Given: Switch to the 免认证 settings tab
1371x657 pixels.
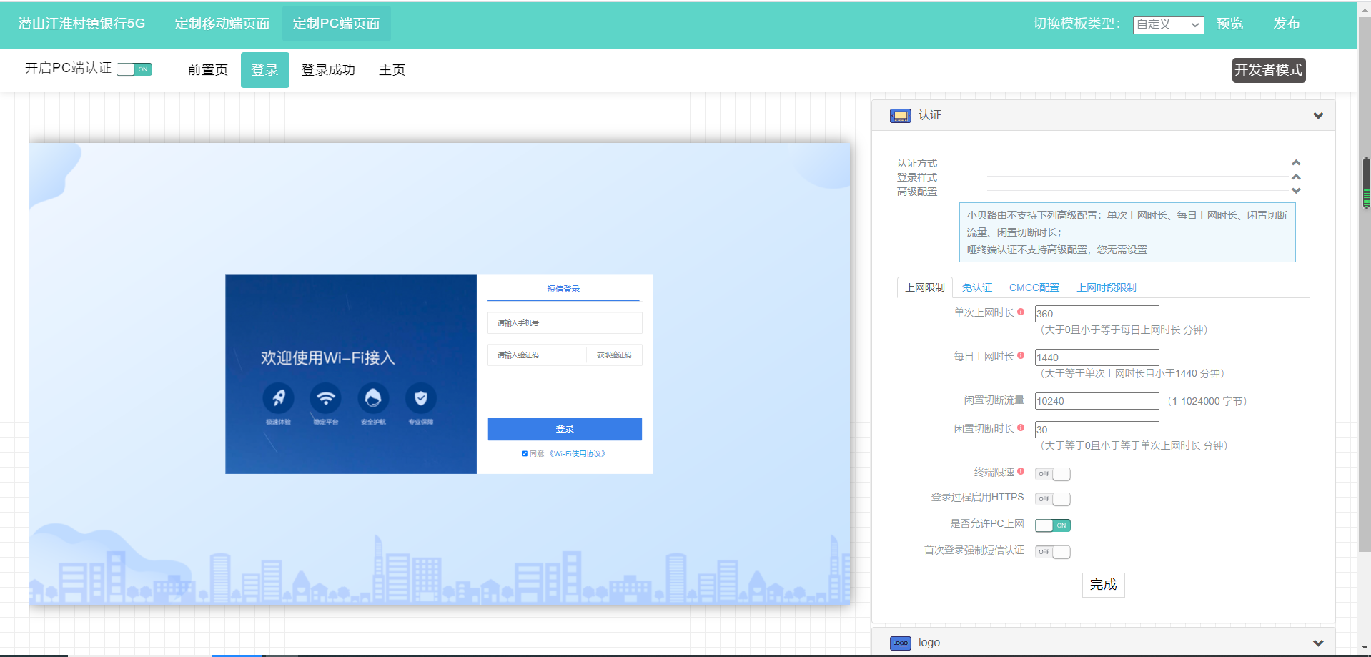Looking at the screenshot, I should (x=977, y=287).
